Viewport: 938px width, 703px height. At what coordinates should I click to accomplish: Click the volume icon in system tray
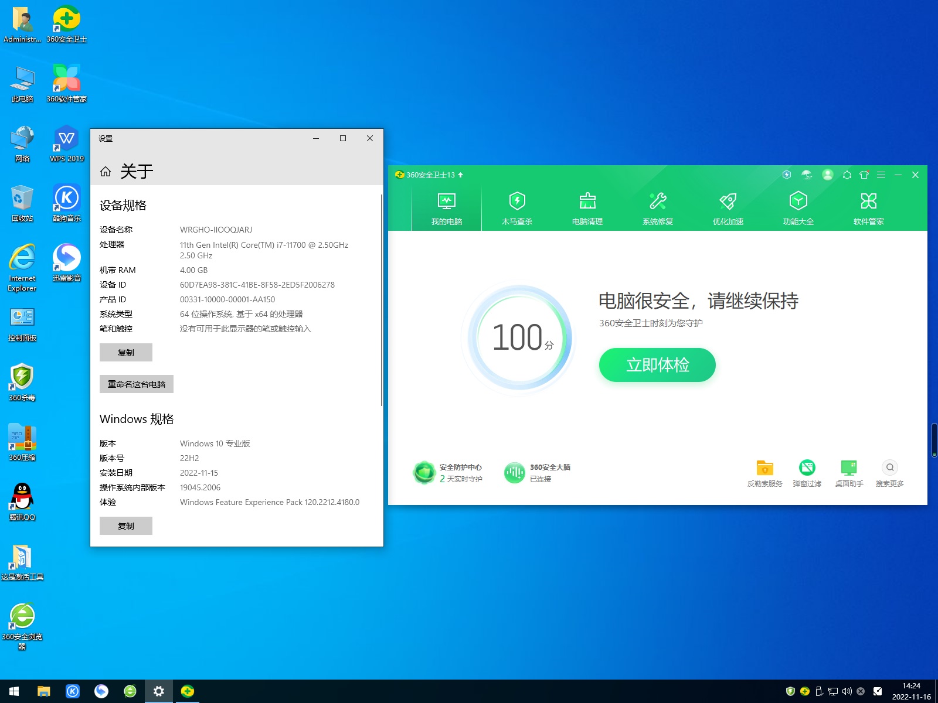[847, 691]
